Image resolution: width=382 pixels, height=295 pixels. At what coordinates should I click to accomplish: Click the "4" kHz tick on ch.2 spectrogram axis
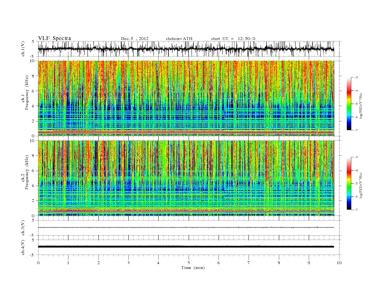(x=34, y=186)
